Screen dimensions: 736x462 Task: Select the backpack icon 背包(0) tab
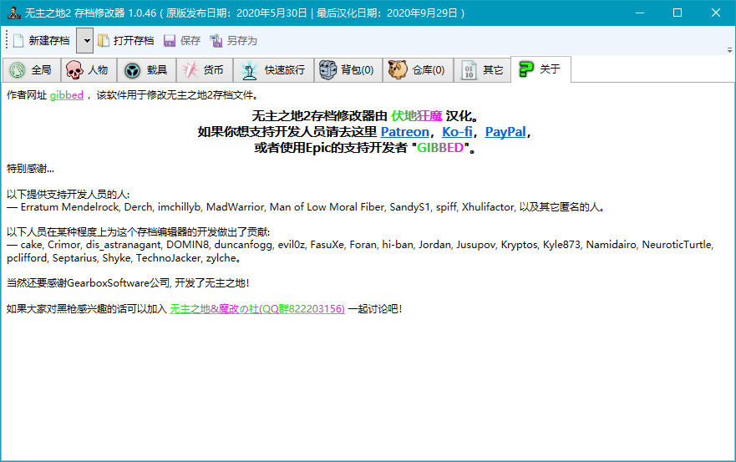click(x=348, y=70)
